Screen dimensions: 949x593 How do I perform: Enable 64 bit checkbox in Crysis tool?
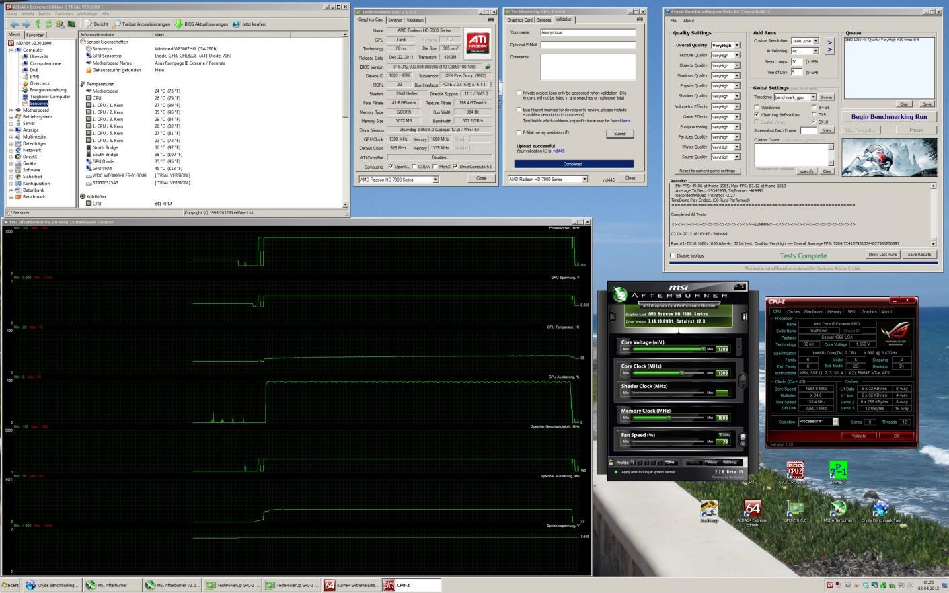click(814, 107)
